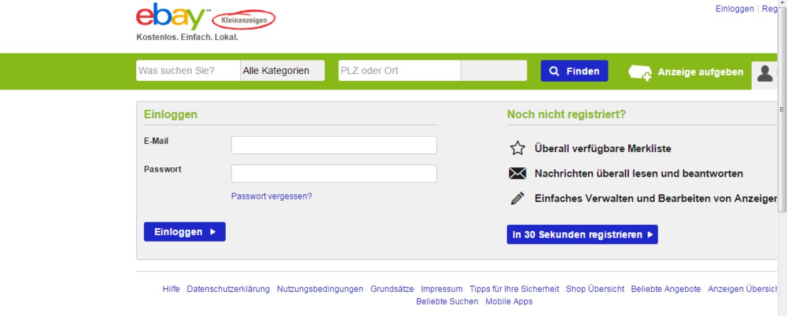Screen dimensions: 787x316
Task: Open the Datenschutzerklärung footer link
Action: 228,289
